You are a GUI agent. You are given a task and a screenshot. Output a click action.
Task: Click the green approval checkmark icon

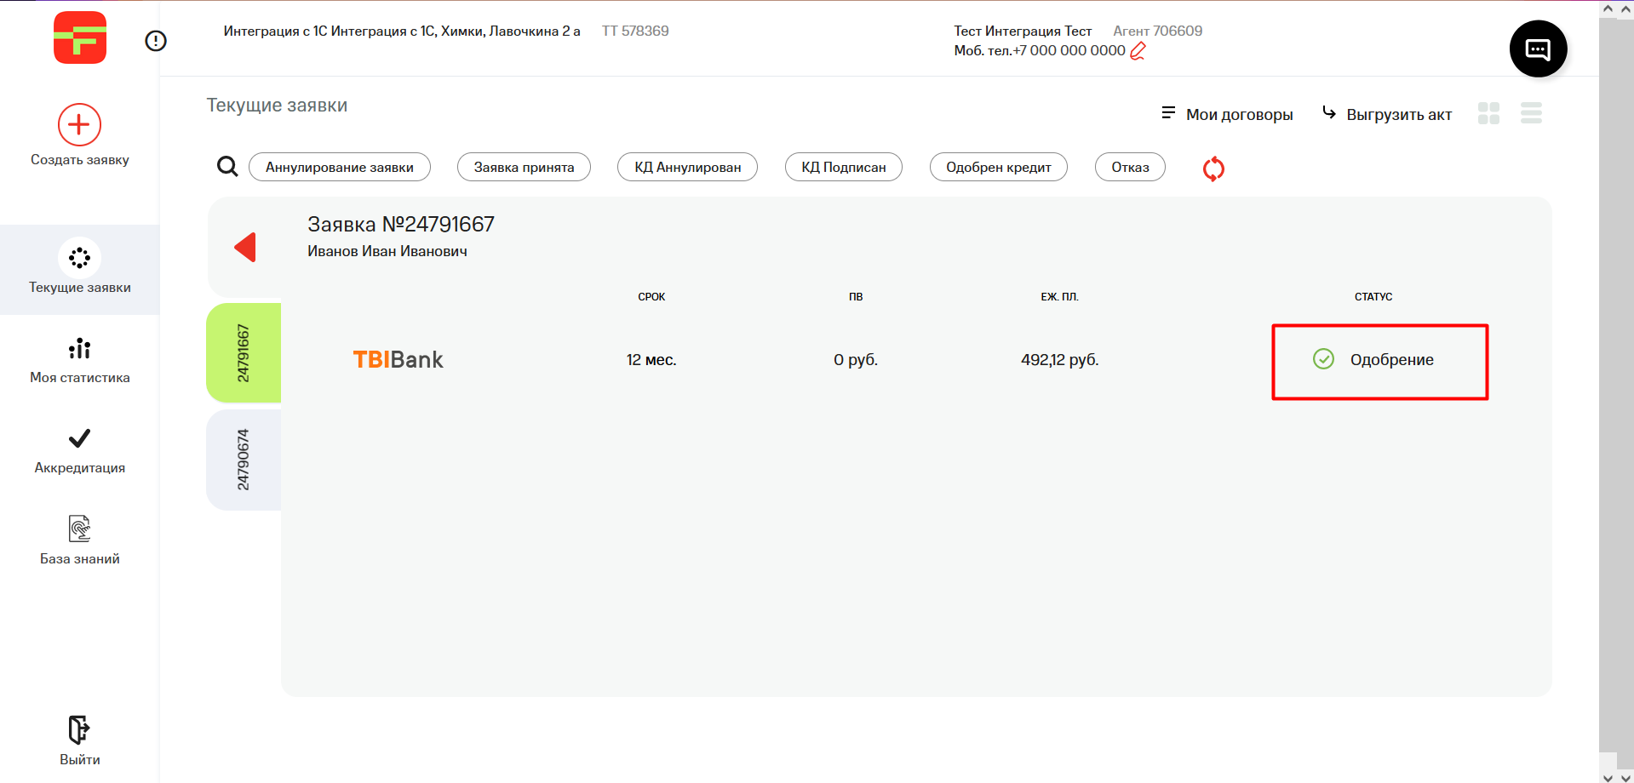coord(1323,359)
